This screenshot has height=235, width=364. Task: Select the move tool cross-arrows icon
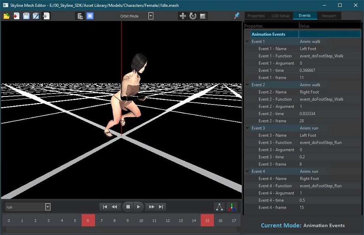point(183,16)
